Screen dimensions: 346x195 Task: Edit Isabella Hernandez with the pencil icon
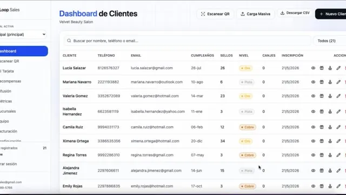click(x=338, y=112)
